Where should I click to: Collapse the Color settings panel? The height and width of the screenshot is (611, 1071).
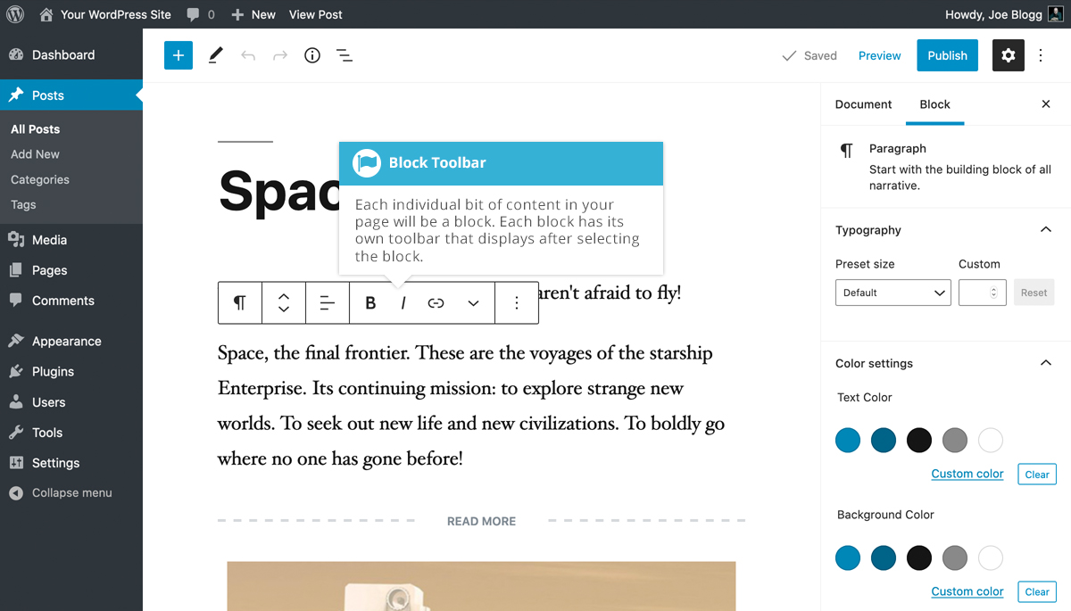click(x=1046, y=363)
